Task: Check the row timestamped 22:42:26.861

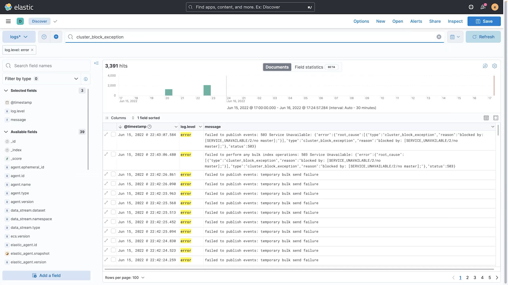Action: 113,174
